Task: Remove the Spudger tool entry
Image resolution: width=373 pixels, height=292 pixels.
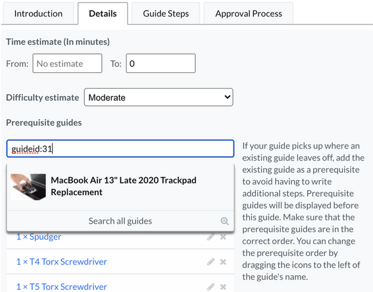Action: [x=223, y=237]
